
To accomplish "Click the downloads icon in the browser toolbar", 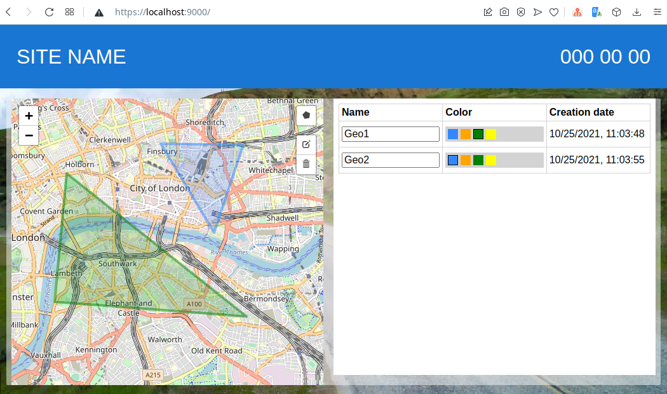I will coord(637,11).
